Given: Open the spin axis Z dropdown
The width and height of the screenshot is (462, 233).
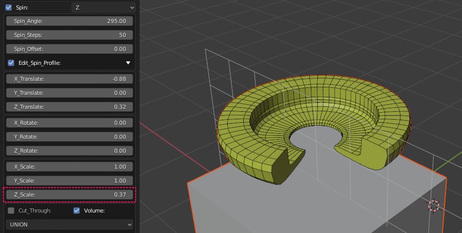Looking at the screenshot, I should click(104, 7).
